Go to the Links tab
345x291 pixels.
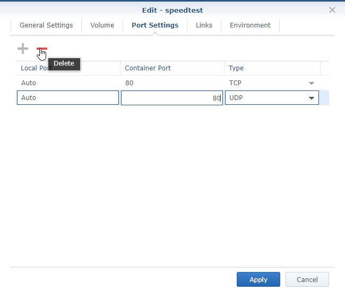click(x=204, y=25)
